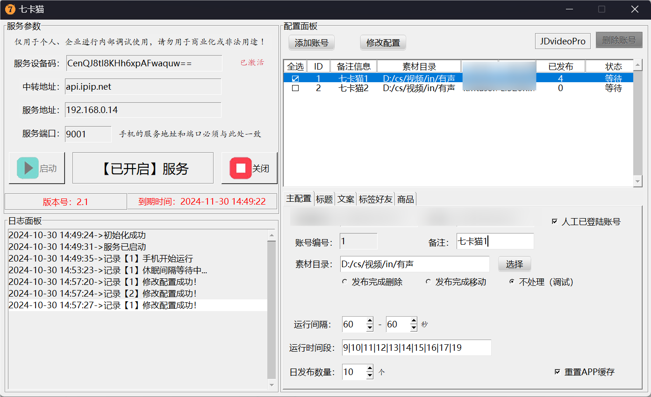
Task: Open the 标签好友 tab
Action: (376, 199)
